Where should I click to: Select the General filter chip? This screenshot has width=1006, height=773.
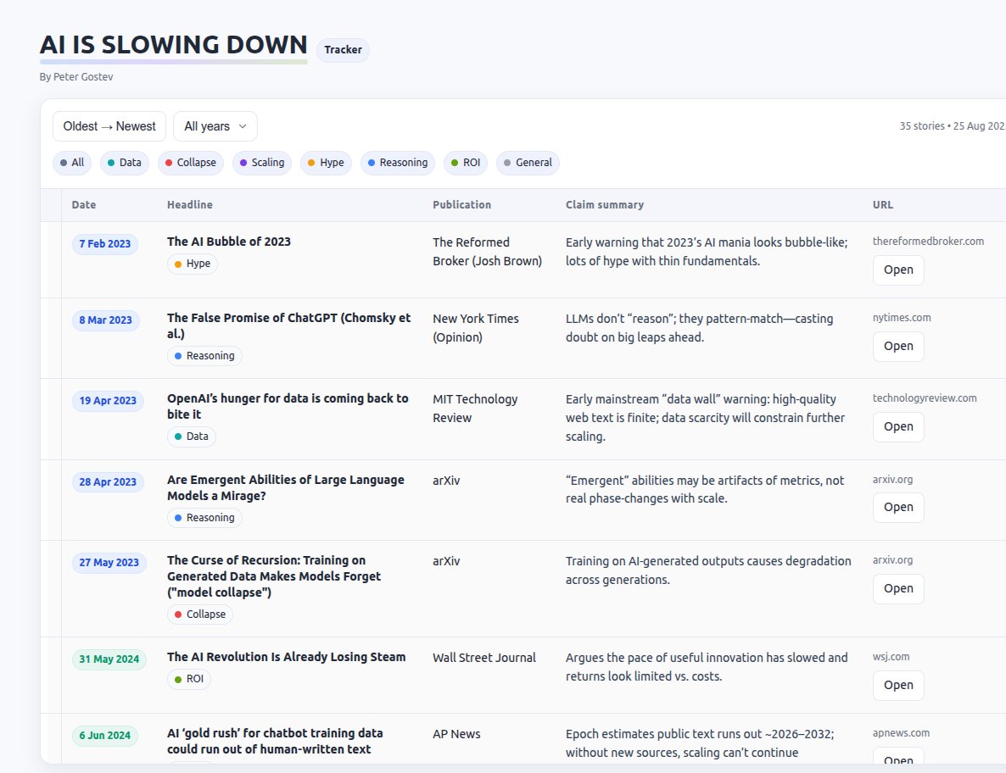tap(528, 163)
